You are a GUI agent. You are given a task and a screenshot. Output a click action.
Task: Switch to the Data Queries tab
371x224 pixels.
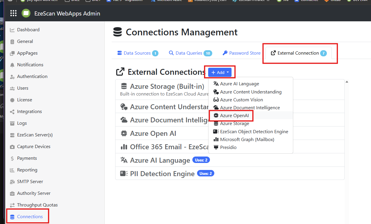[190, 53]
